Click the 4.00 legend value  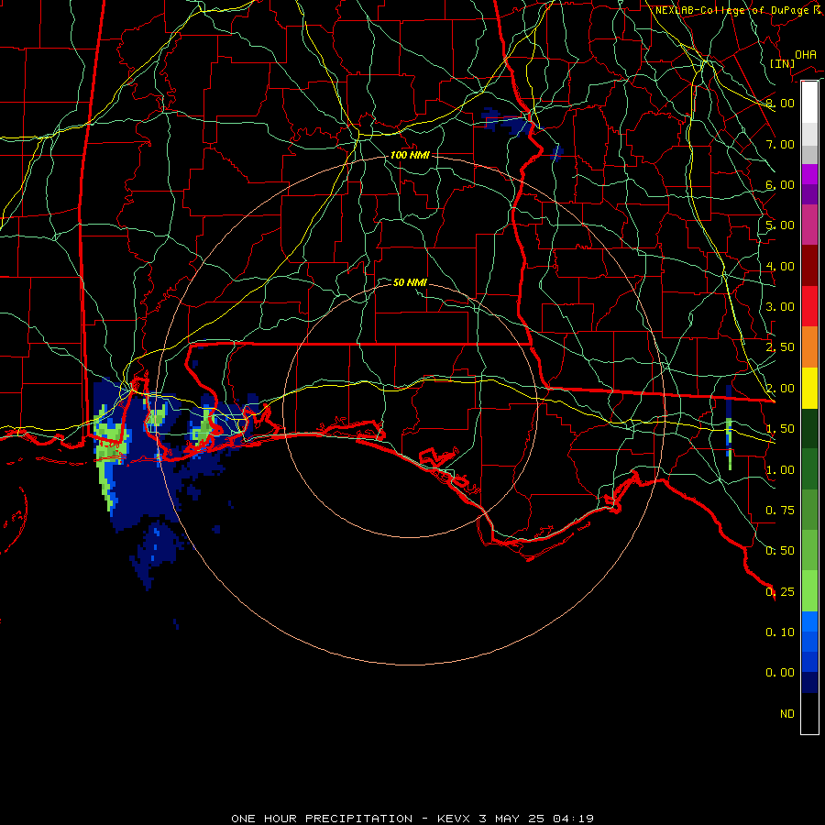pyautogui.click(x=780, y=266)
